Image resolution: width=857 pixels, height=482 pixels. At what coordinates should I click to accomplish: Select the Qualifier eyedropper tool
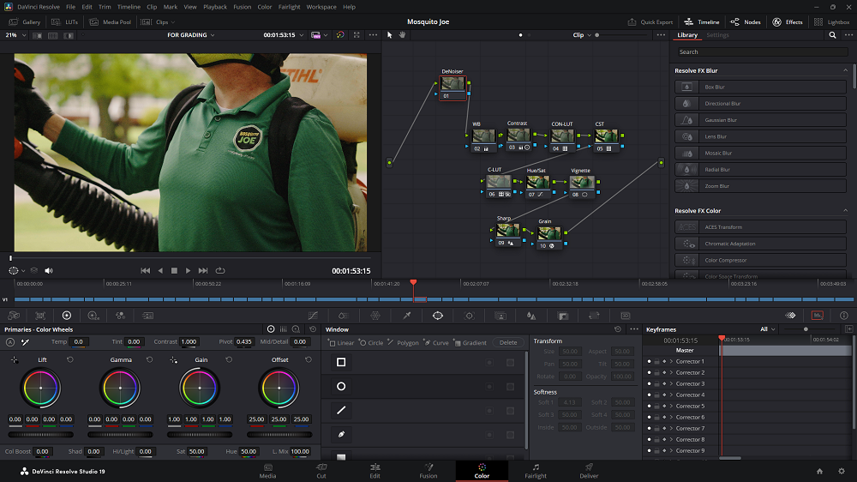tap(407, 316)
